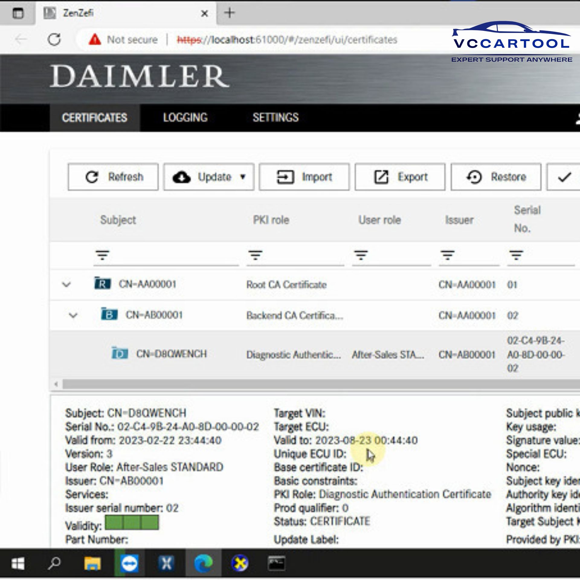Screen dimensions: 580x580
Task: Open the Windows Start menu
Action: (18, 564)
